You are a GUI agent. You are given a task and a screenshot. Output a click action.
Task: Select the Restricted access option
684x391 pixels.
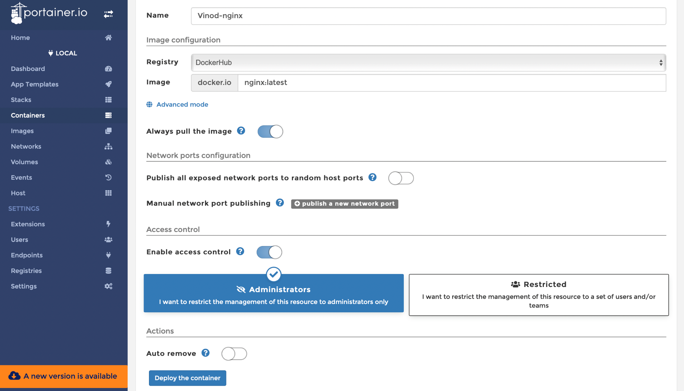pyautogui.click(x=538, y=295)
